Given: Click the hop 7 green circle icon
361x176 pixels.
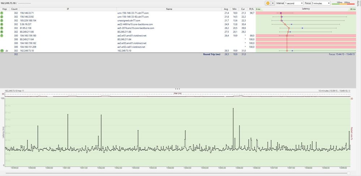Looking at the screenshot, I should point(2,35).
